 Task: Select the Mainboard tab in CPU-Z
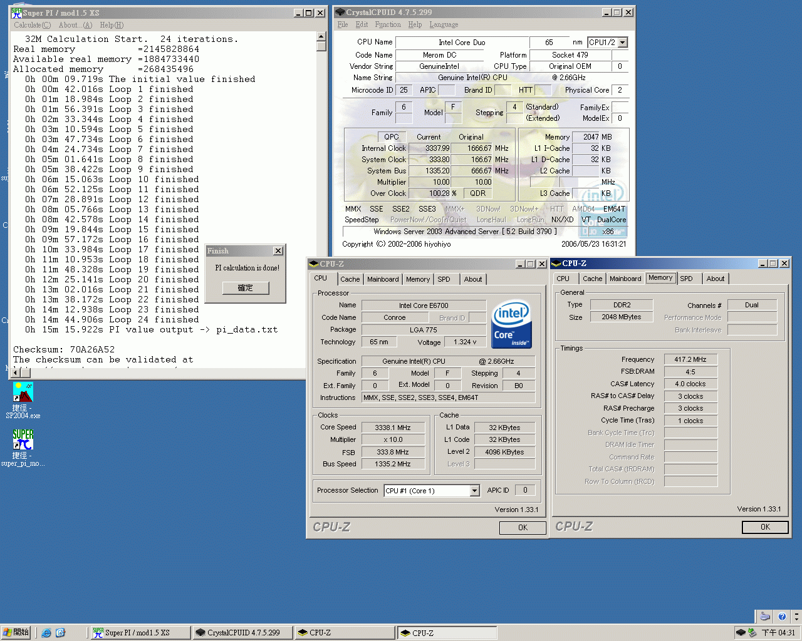(x=383, y=279)
